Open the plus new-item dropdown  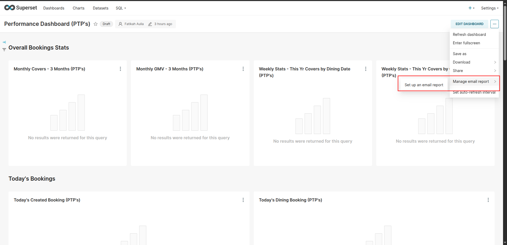coord(471,8)
